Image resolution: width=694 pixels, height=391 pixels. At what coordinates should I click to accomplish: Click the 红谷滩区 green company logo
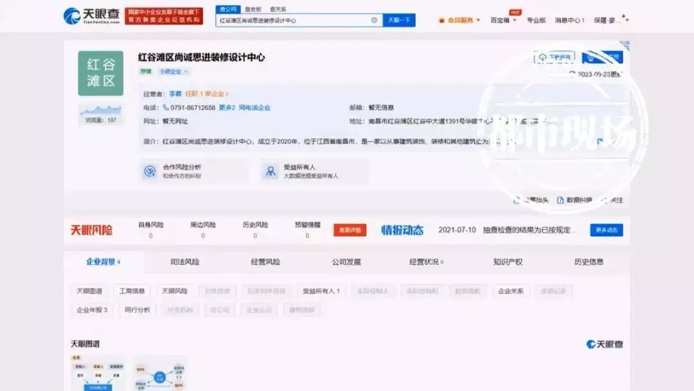click(100, 73)
